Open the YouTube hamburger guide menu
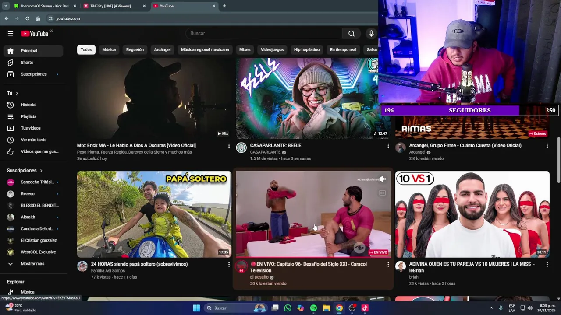The width and height of the screenshot is (561, 315). click(x=11, y=34)
